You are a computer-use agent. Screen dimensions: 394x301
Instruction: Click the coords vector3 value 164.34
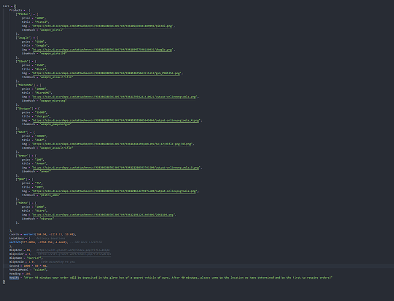[42, 234]
